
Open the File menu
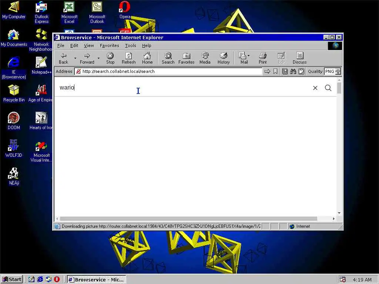pos(61,45)
